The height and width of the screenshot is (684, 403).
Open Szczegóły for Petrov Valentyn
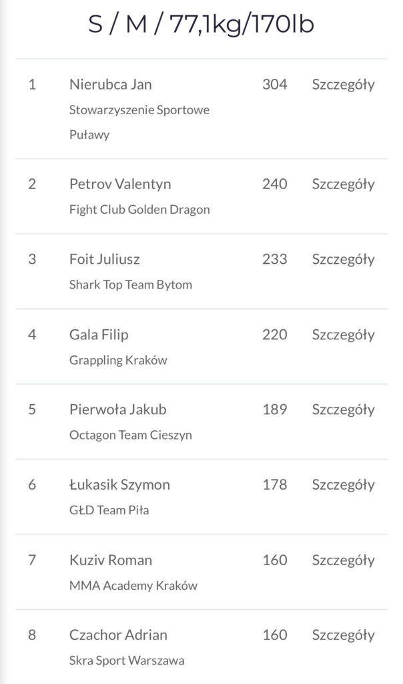(343, 184)
